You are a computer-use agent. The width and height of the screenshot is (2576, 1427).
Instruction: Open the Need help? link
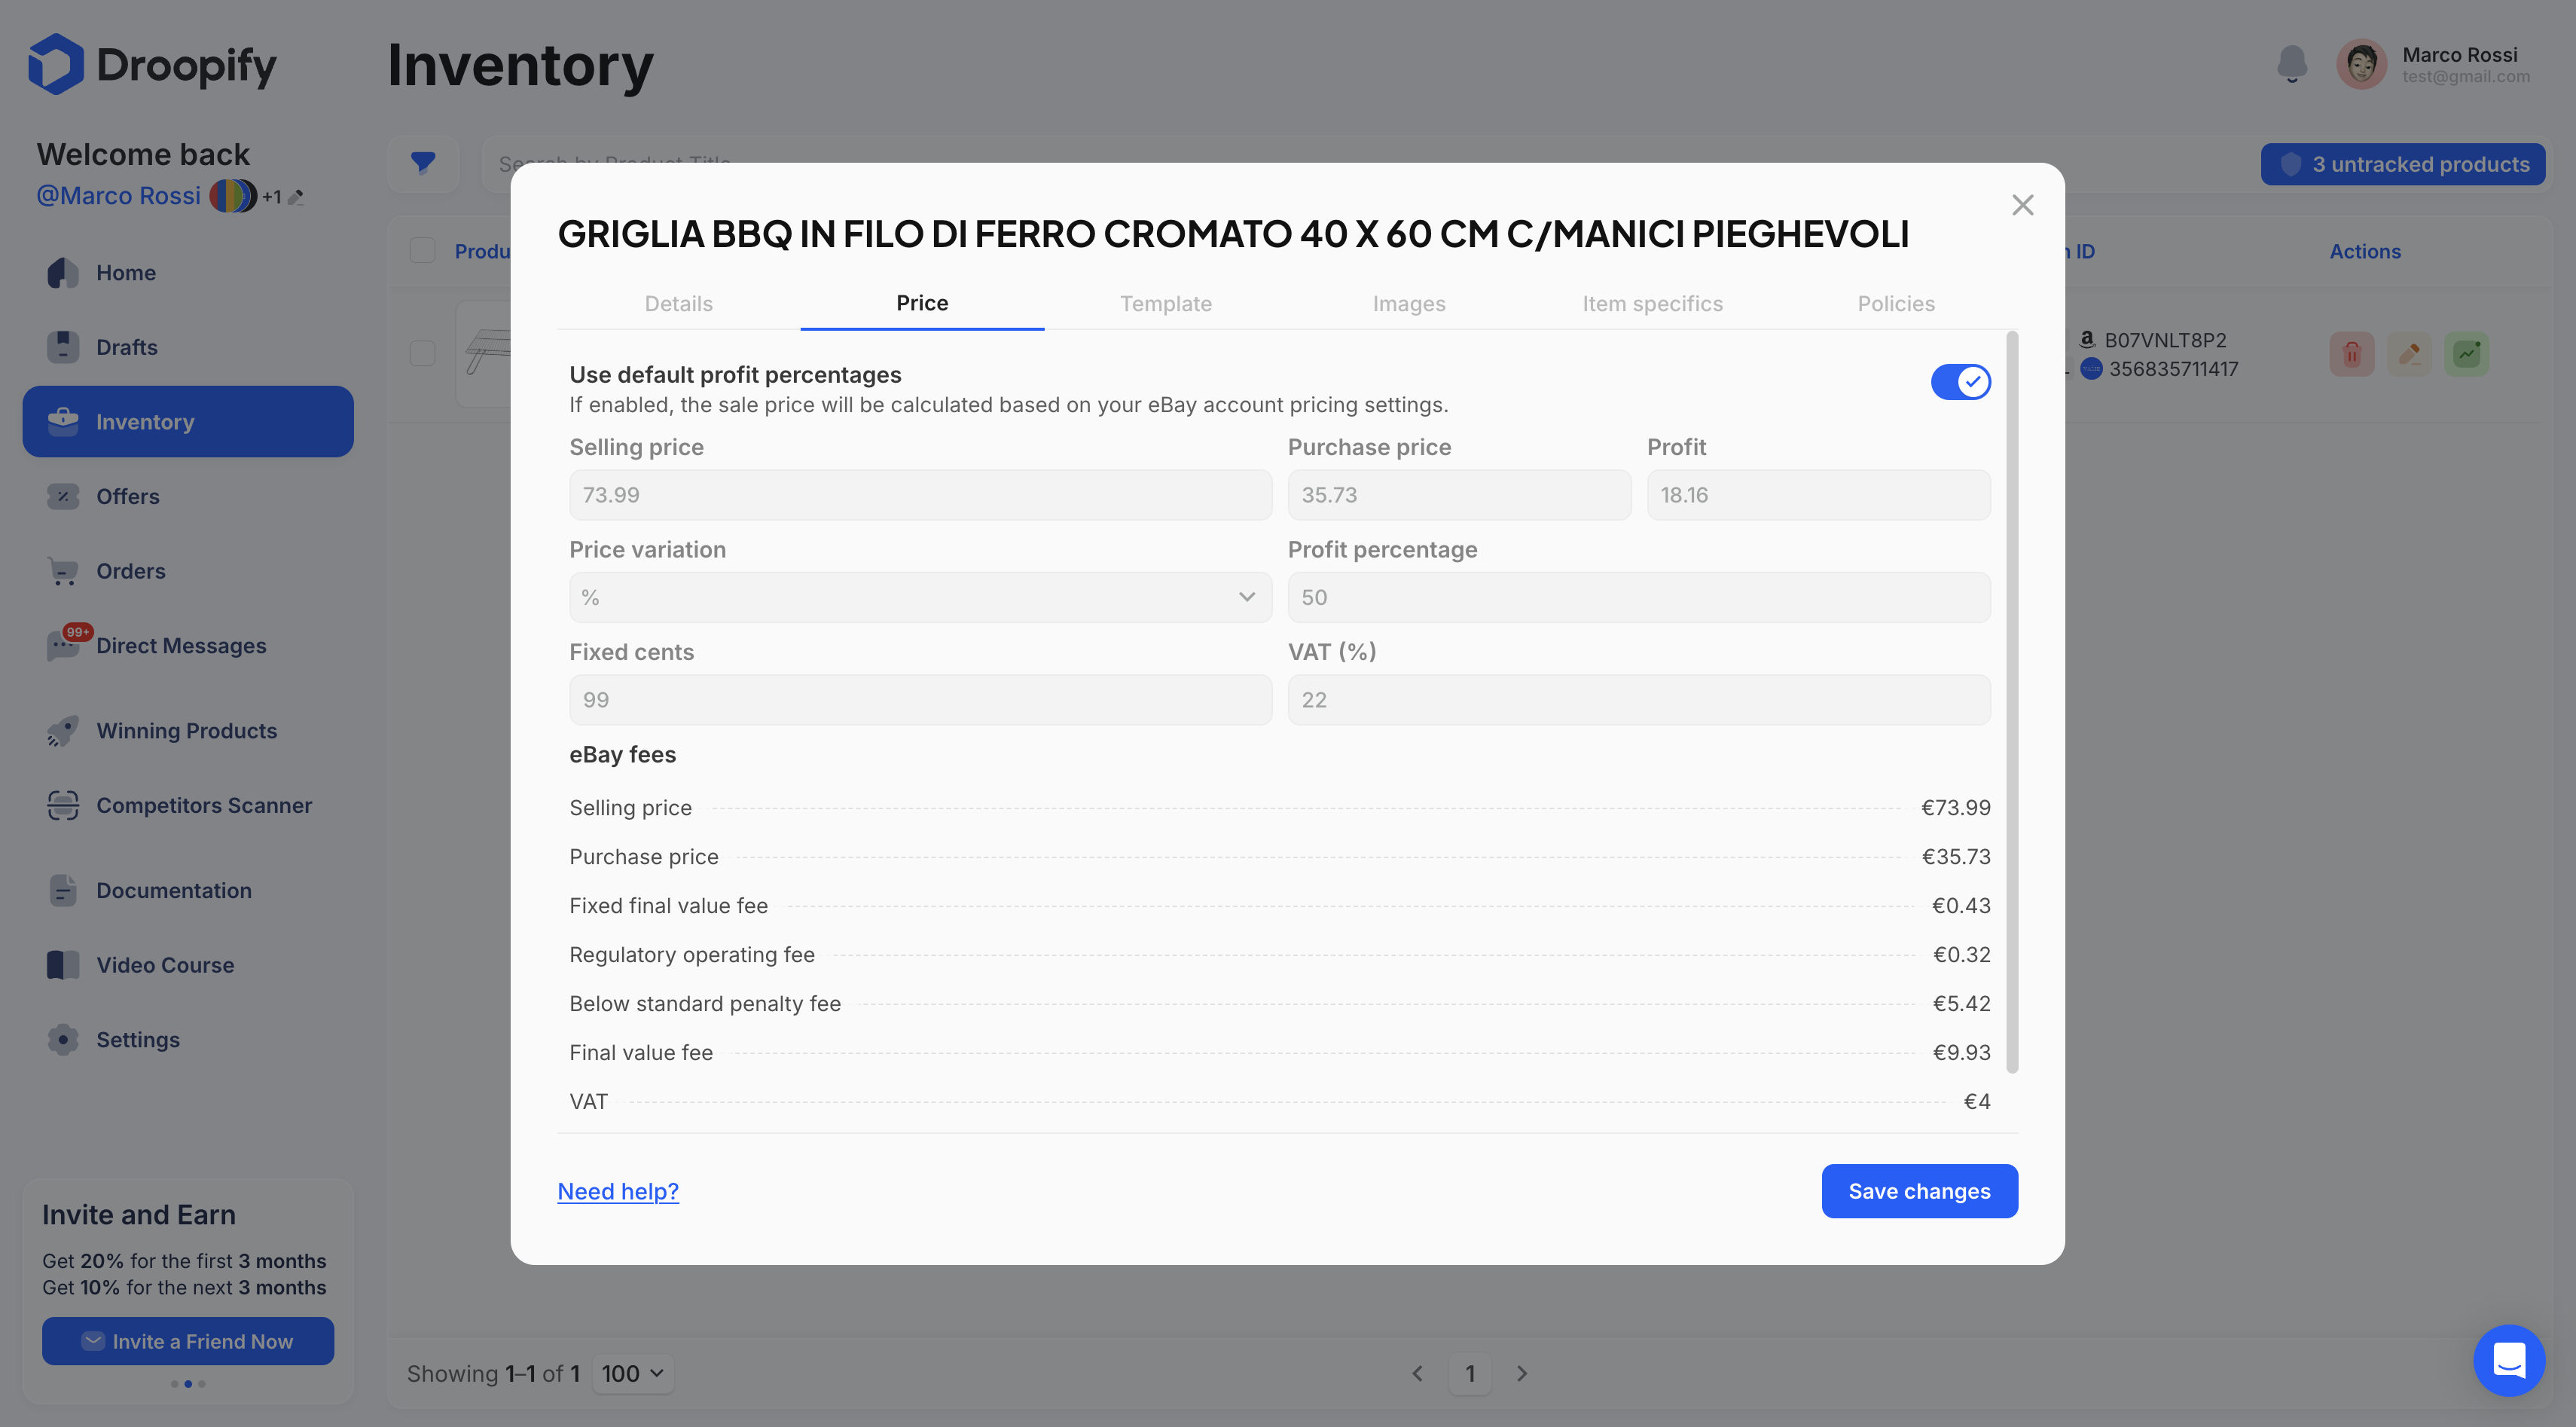coord(617,1191)
